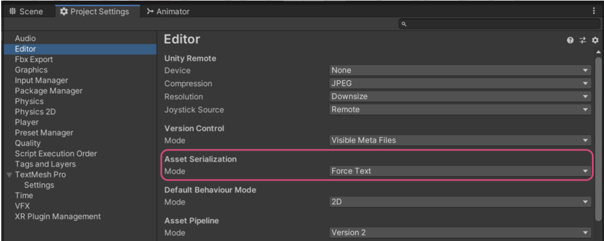Open the Joystick Source dropdown
Image resolution: width=604 pixels, height=241 pixels.
click(x=460, y=110)
